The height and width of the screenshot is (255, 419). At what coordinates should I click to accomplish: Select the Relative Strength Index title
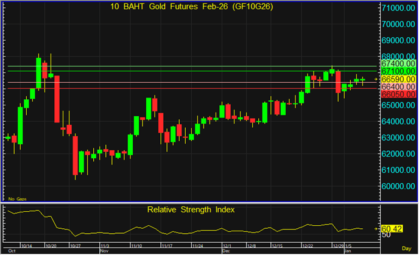(x=191, y=209)
